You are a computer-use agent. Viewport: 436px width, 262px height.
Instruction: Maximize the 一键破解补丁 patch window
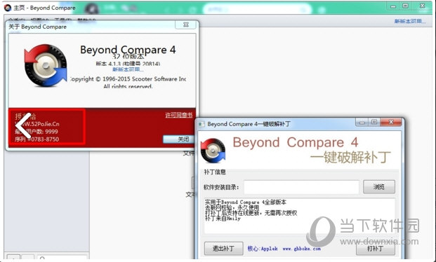[374, 122]
